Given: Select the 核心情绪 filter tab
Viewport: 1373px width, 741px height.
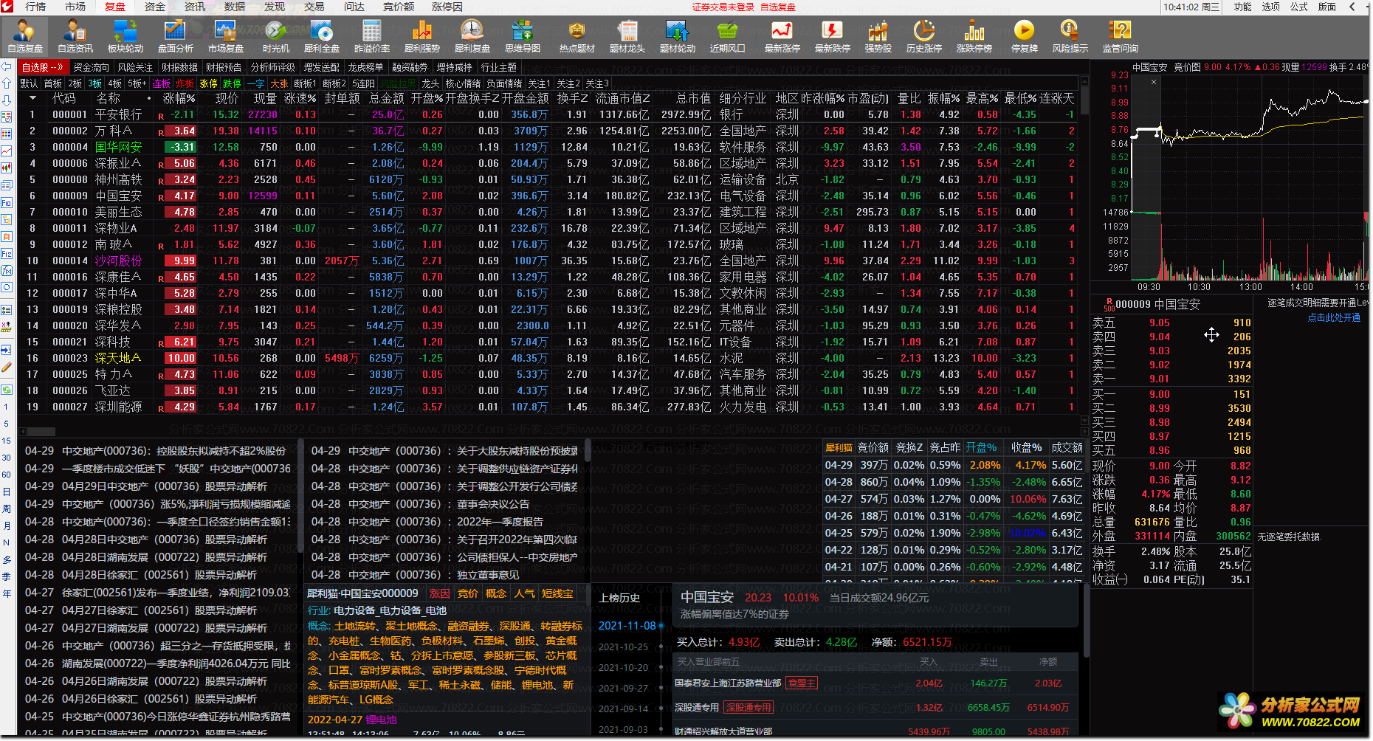Looking at the screenshot, I should pyautogui.click(x=464, y=83).
